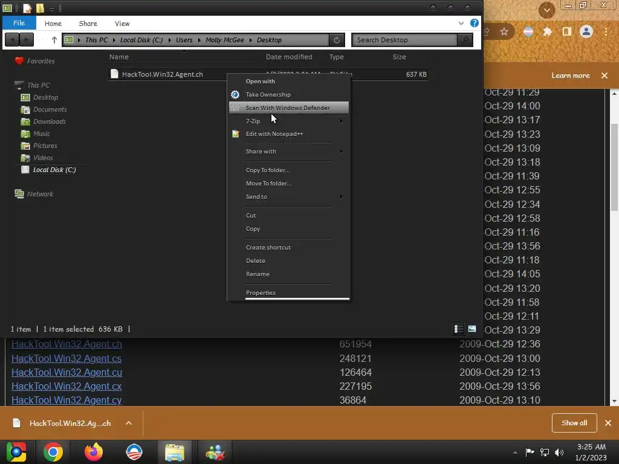Switch to details view icon
619x464 pixels.
tap(459, 329)
